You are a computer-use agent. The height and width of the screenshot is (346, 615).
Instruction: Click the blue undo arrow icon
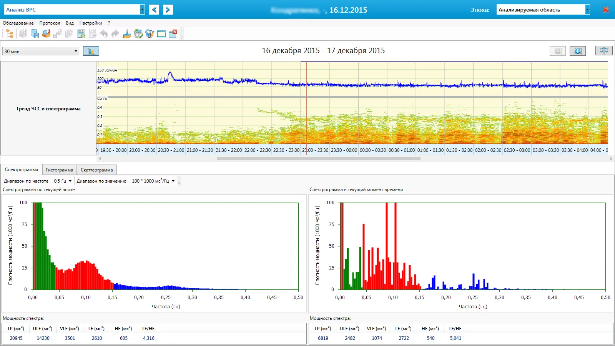[x=104, y=34]
